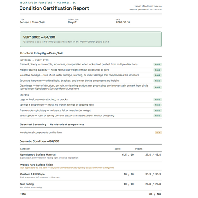Click the 'Category' column header
This screenshot has height=198, width=198.
pos(25,149)
